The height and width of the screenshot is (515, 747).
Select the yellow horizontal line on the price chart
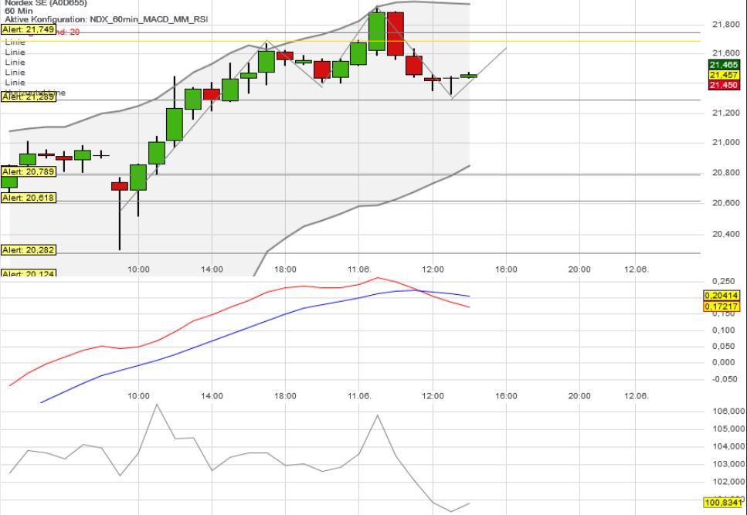coord(350,41)
